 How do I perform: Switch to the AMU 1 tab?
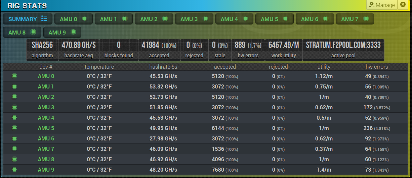coord(114,19)
